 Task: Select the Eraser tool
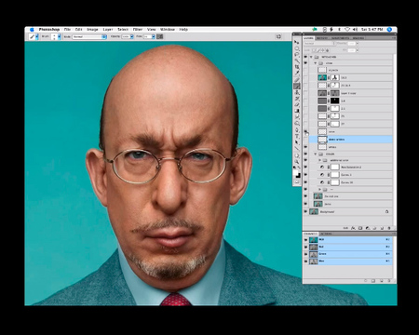click(297, 105)
